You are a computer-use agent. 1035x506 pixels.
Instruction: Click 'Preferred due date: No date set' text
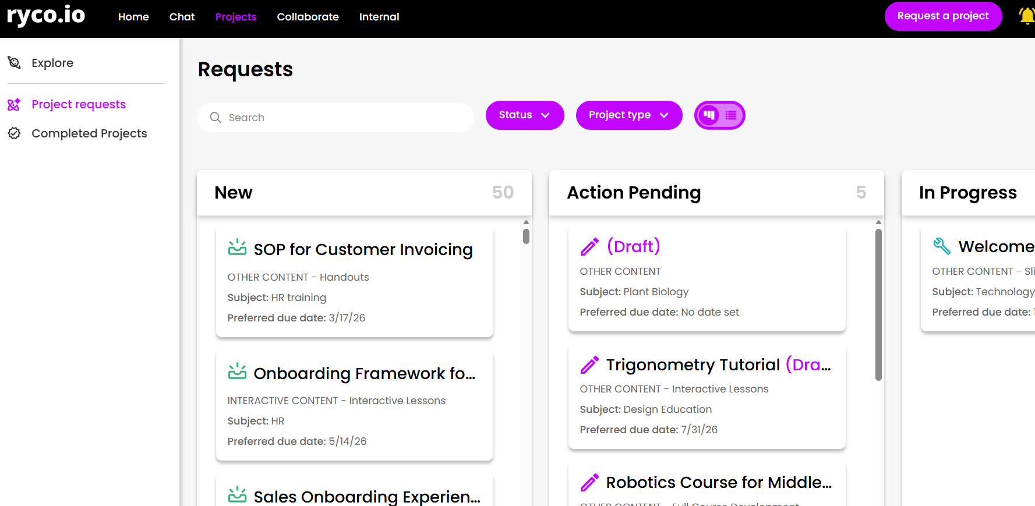(659, 312)
